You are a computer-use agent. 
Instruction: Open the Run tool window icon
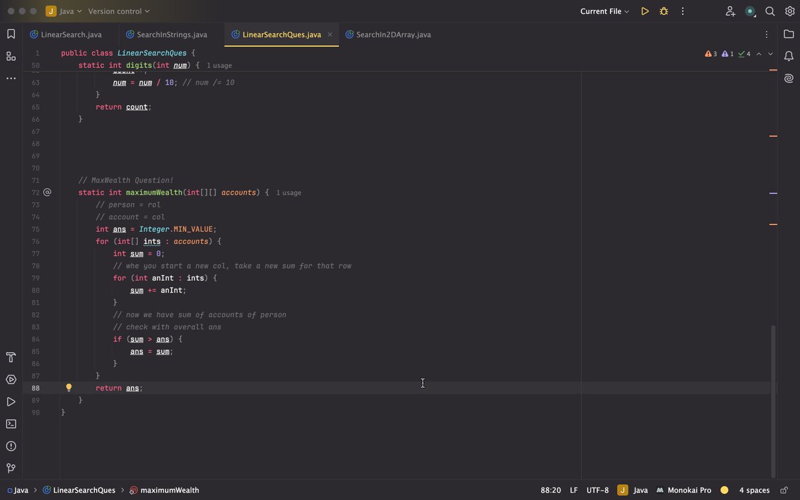[11, 401]
